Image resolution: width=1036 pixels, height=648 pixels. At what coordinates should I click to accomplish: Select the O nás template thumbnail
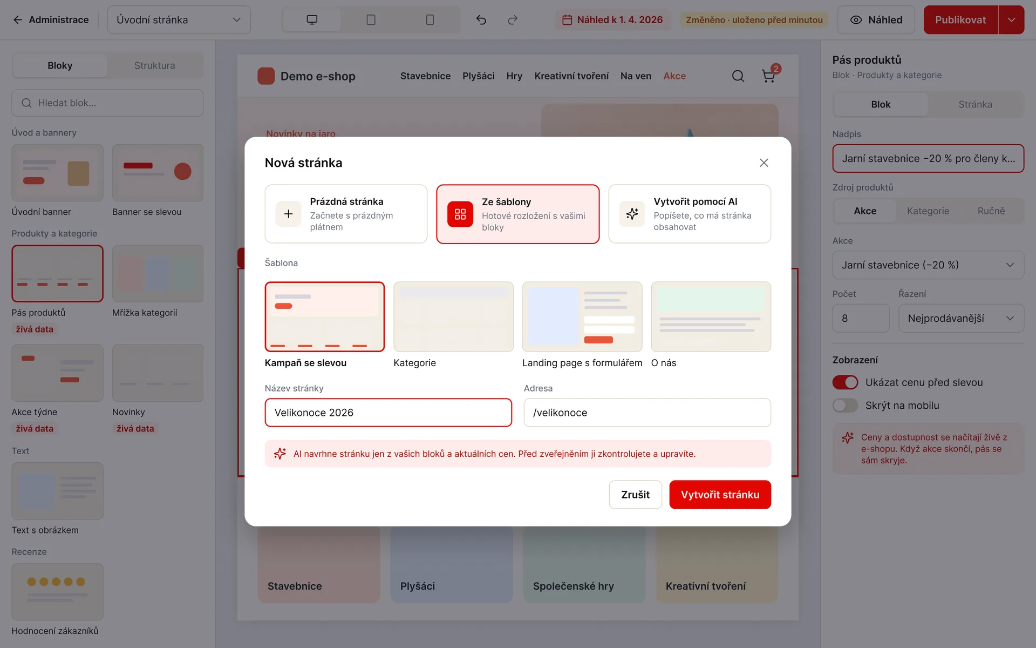pyautogui.click(x=711, y=317)
